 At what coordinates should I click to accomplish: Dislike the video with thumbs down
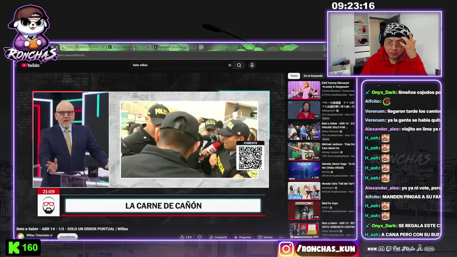(x=200, y=237)
